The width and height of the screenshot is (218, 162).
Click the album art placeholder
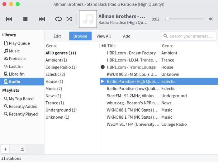pos(88,19)
